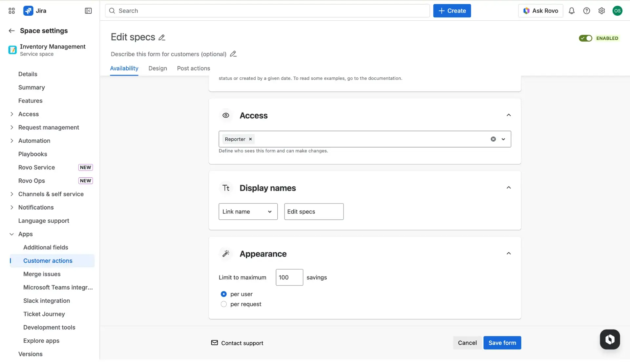Click the back arrow to Space settings
630x362 pixels.
[x=11, y=30]
